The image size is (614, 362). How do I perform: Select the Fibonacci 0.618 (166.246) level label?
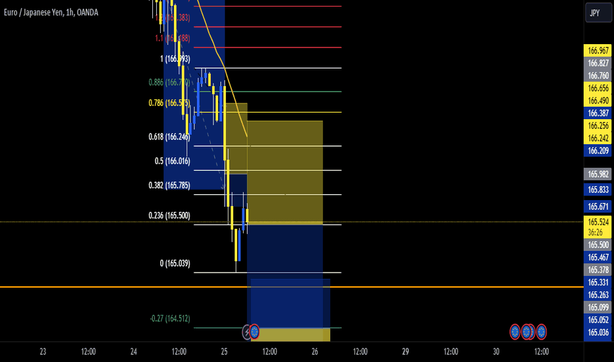coord(169,137)
